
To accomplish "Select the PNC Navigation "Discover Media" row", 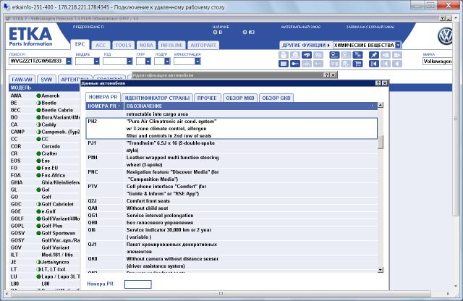I will point(231,175).
